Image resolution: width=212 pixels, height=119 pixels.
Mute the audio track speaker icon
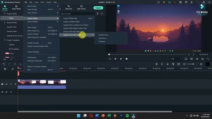[x=11, y=92]
